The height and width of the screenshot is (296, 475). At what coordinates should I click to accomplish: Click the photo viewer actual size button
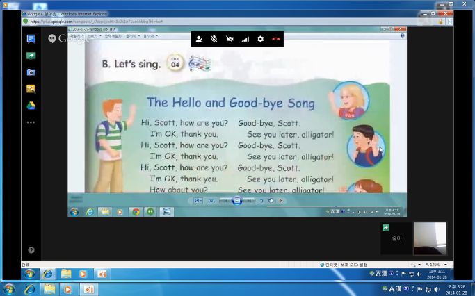click(x=211, y=201)
